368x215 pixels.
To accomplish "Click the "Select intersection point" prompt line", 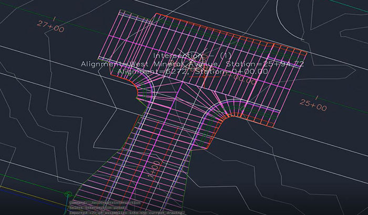I will pyautogui.click(x=98, y=208).
